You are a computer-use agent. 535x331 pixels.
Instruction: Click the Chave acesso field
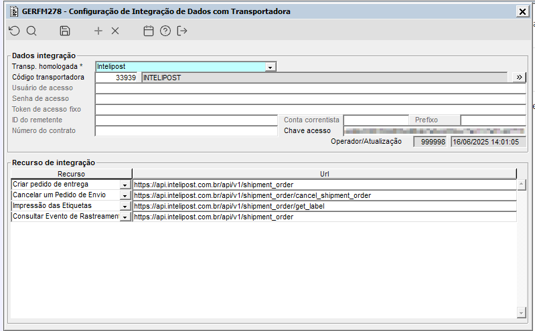tap(435, 131)
